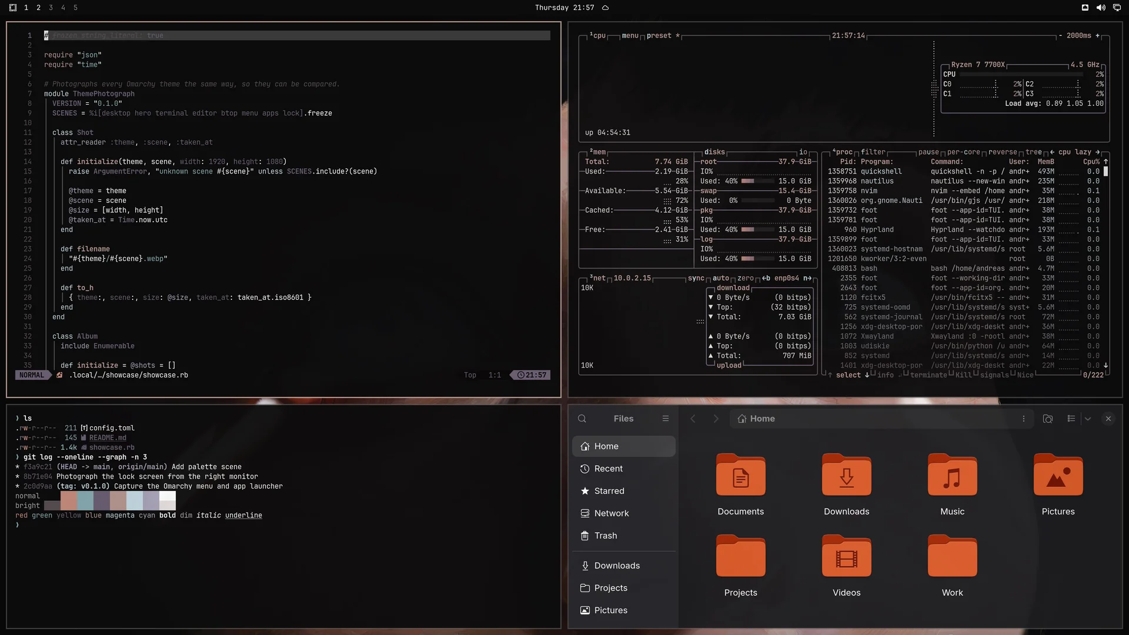1129x635 pixels.
Task: Decrease btop update interval with minus
Action: (1060, 36)
